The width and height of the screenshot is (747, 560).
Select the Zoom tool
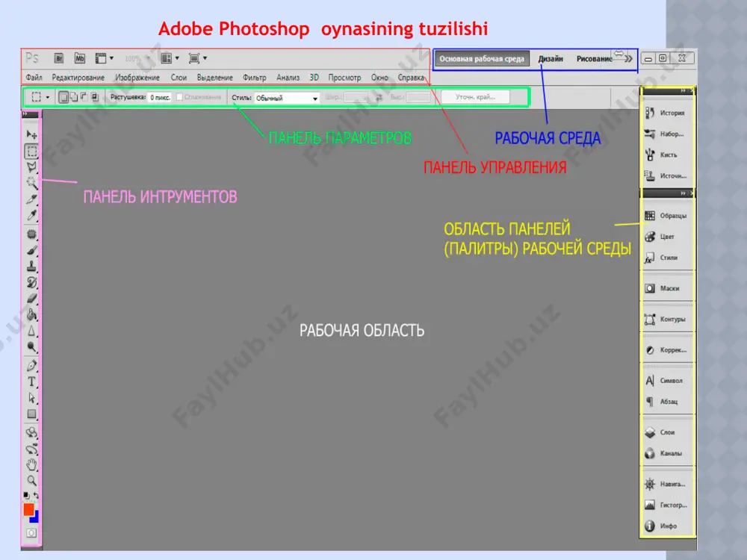[x=31, y=480]
